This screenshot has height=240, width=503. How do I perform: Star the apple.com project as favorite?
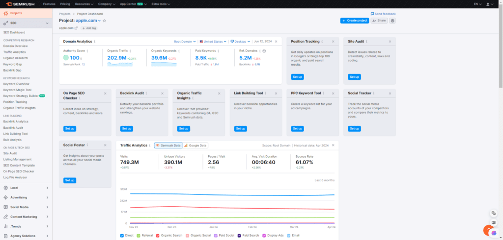point(104,21)
